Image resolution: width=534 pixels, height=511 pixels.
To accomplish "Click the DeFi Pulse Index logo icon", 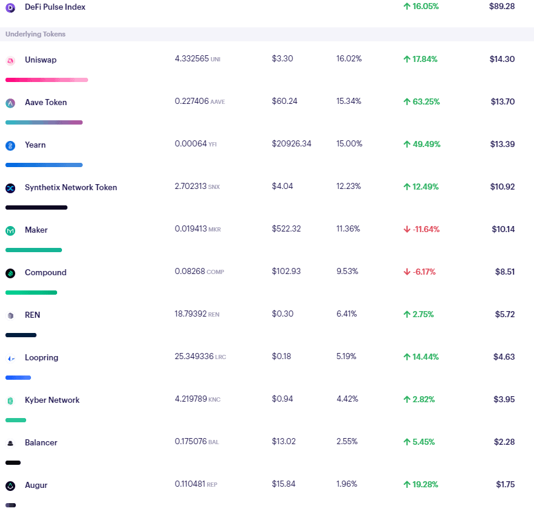I will [10, 7].
